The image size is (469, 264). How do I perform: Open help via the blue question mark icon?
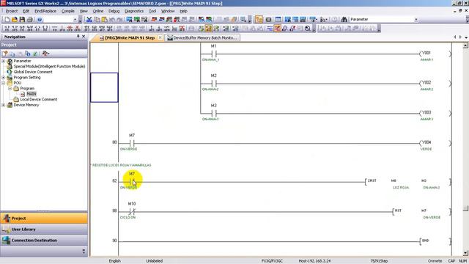(x=40, y=20)
